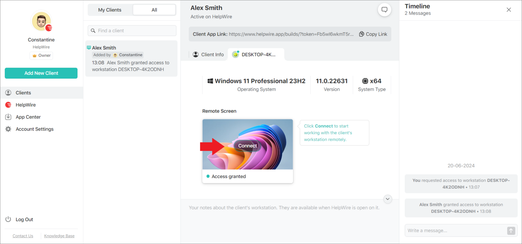
Task: Select Clients in the left sidebar
Action: click(23, 92)
